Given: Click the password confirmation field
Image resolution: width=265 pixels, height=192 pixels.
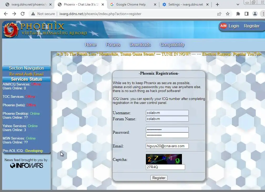Looking at the screenshot, I should (x=167, y=135).
